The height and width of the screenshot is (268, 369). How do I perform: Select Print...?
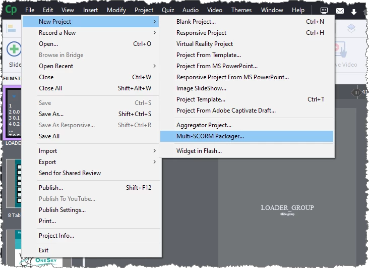click(91, 221)
